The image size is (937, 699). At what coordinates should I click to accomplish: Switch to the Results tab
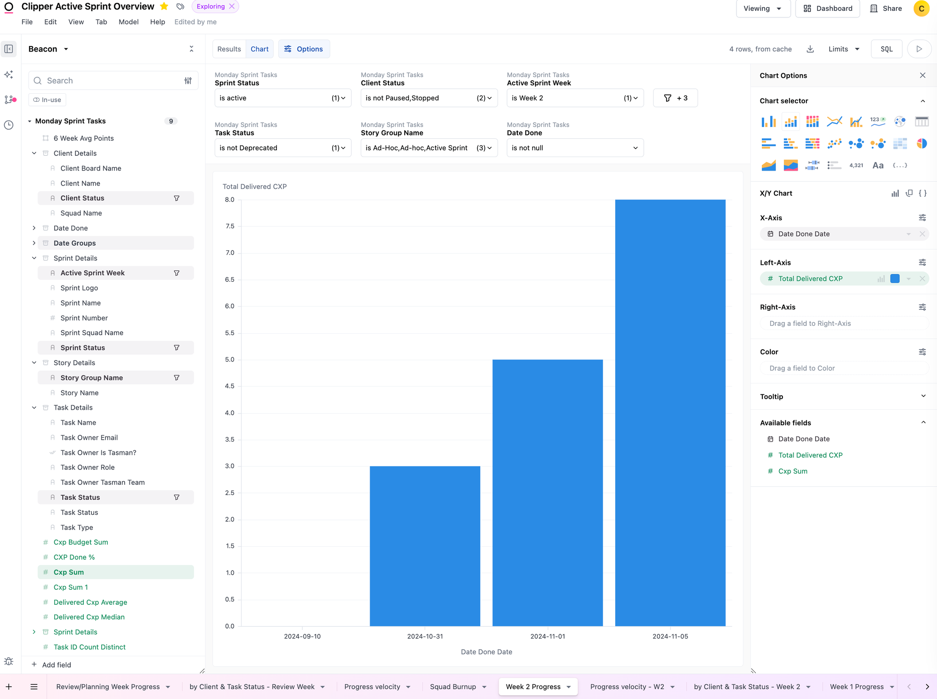[229, 49]
